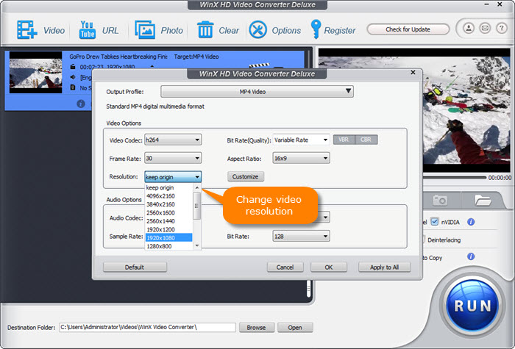This screenshot has height=349, width=515.
Task: Close the settings dialog window
Action: pos(413,73)
